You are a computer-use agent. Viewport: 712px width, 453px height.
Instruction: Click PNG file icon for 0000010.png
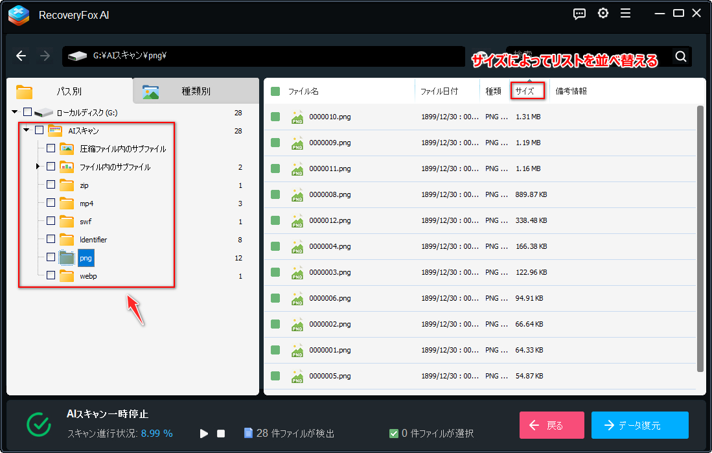[x=297, y=117]
